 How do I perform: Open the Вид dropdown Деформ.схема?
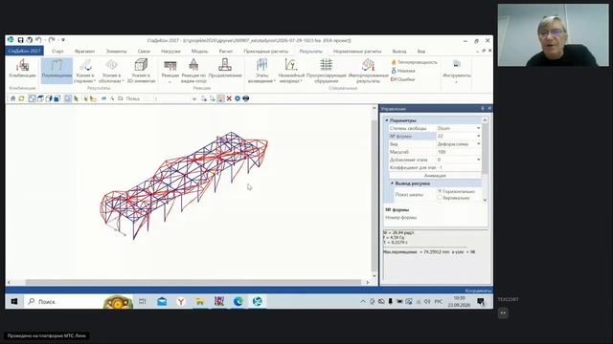pyautogui.click(x=479, y=144)
